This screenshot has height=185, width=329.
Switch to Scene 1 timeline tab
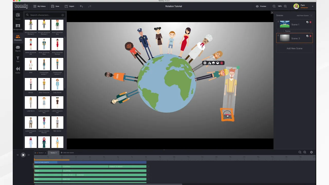click(x=41, y=153)
